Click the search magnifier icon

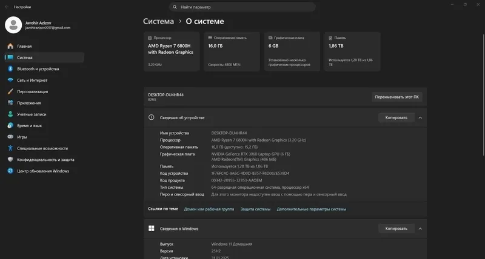coord(175,7)
